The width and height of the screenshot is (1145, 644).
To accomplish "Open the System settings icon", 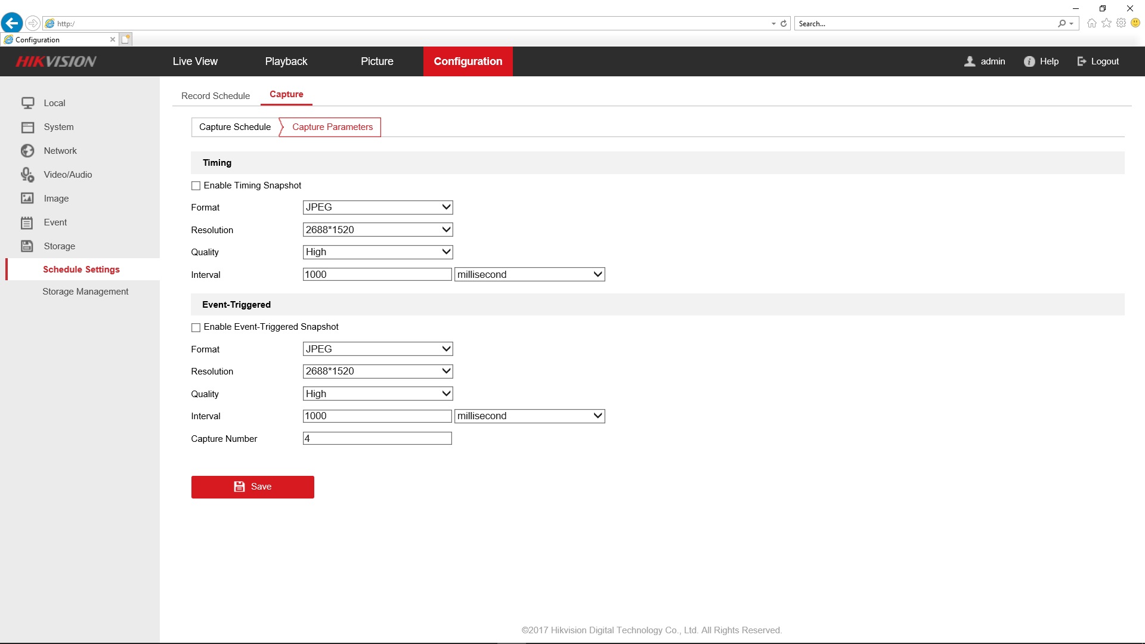I will (27, 127).
